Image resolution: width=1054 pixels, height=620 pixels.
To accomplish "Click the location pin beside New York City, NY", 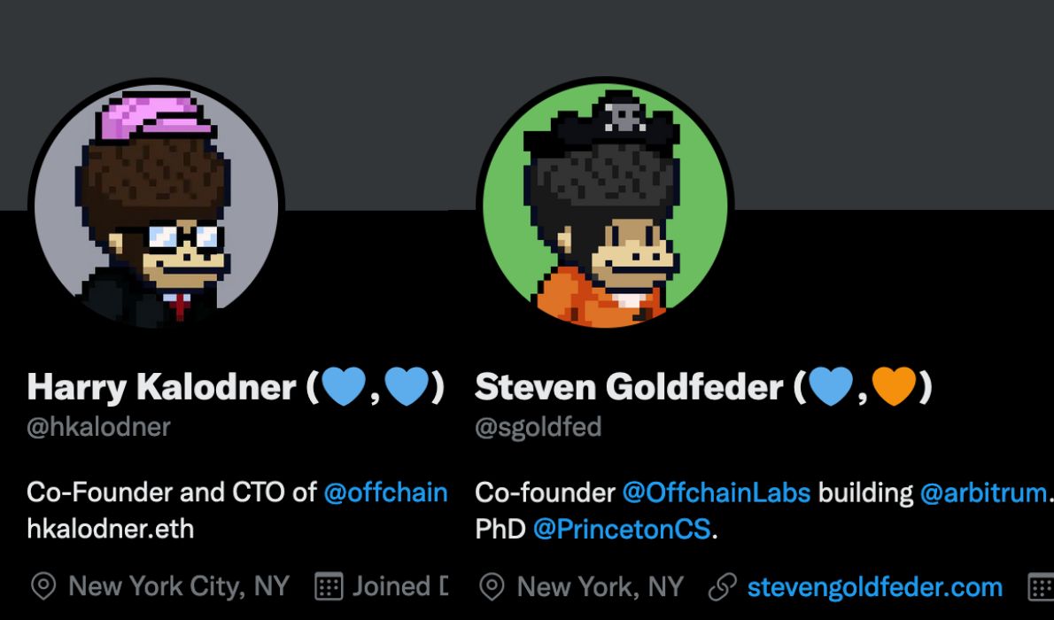I will tap(43, 586).
